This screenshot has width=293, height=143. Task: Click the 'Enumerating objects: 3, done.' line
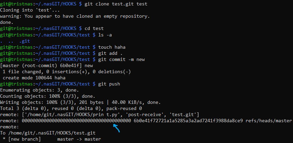click(39, 90)
